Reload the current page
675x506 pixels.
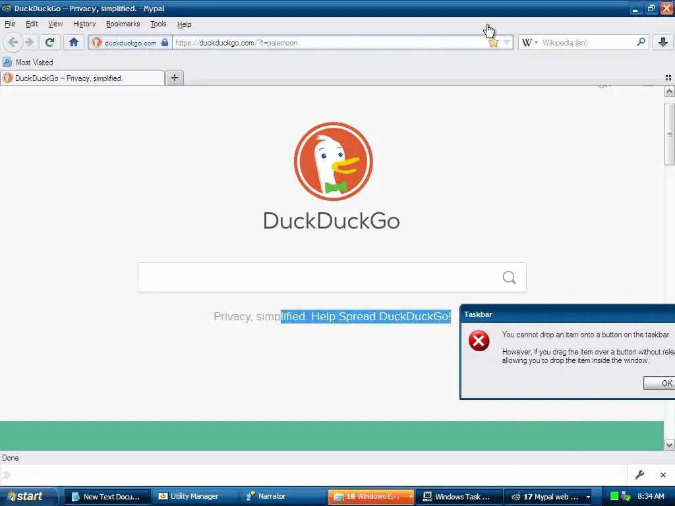click(49, 42)
